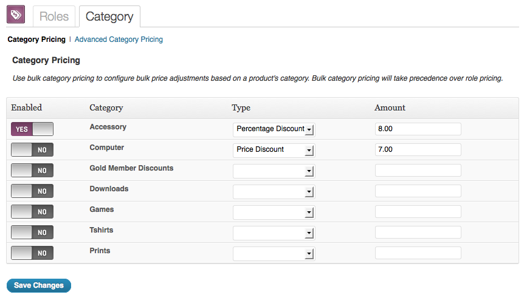Open the Computer Price Discount type dropdown
This screenshot has width=524, height=306.
[274, 150]
